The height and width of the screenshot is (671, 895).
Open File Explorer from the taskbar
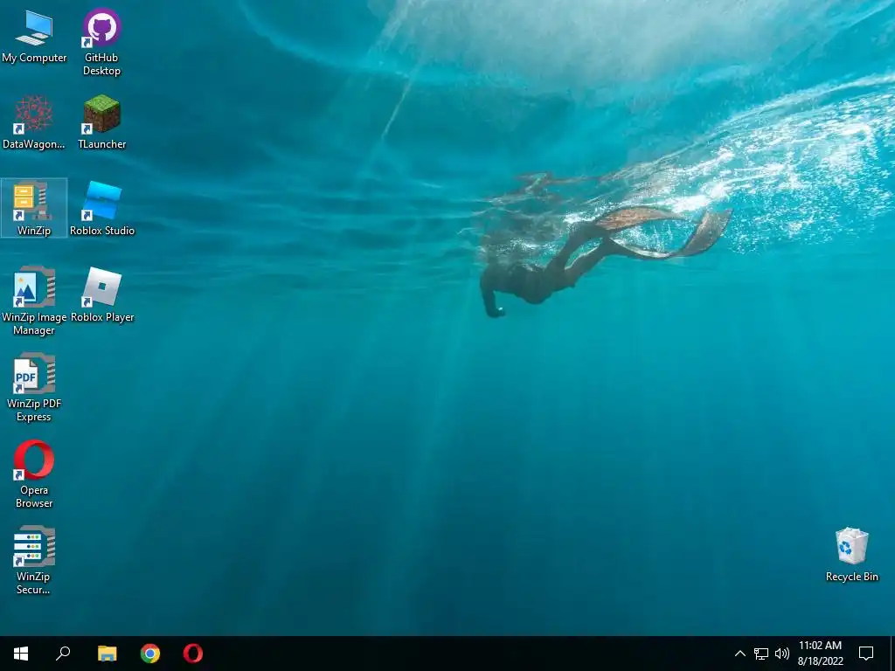pyautogui.click(x=107, y=654)
